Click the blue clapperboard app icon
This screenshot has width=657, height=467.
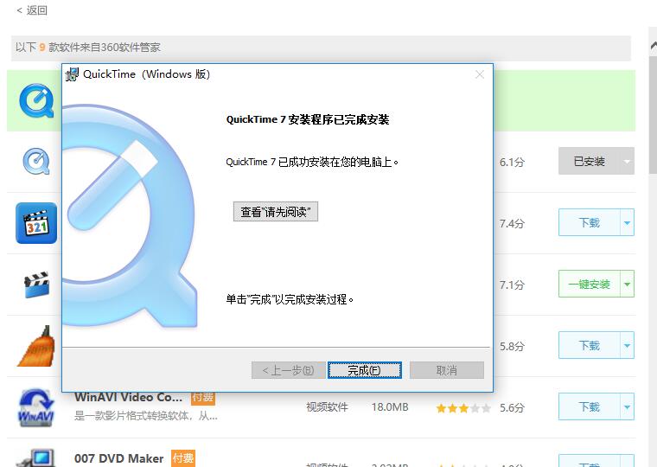pos(36,285)
